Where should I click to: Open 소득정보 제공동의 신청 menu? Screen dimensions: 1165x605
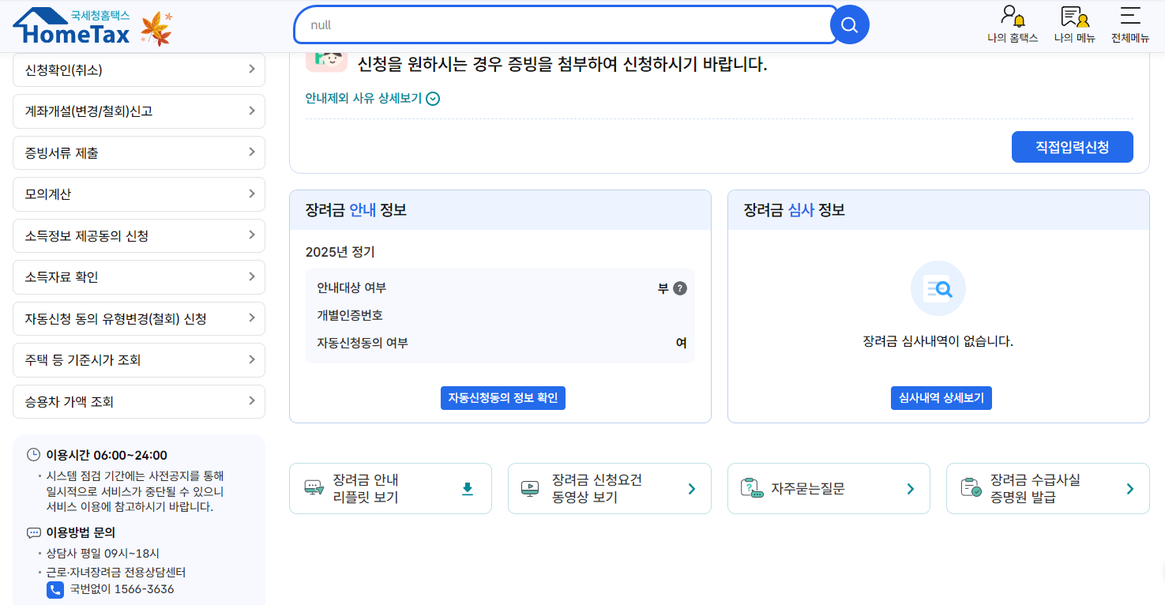pos(139,235)
